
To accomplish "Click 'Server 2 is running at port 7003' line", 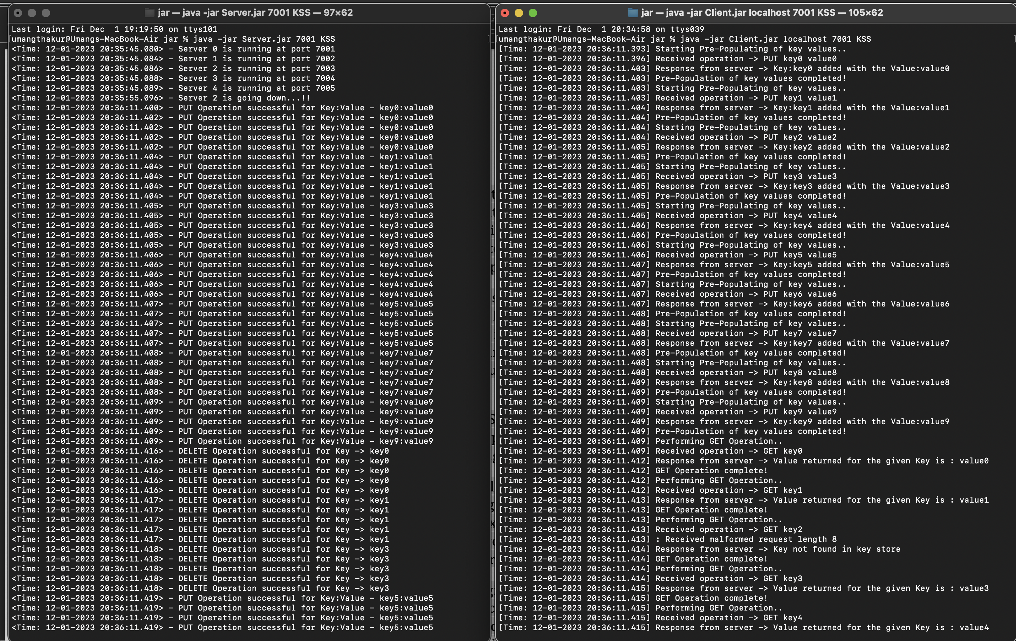I will point(173,68).
